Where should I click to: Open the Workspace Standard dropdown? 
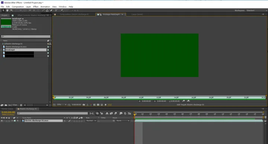tap(256, 10)
